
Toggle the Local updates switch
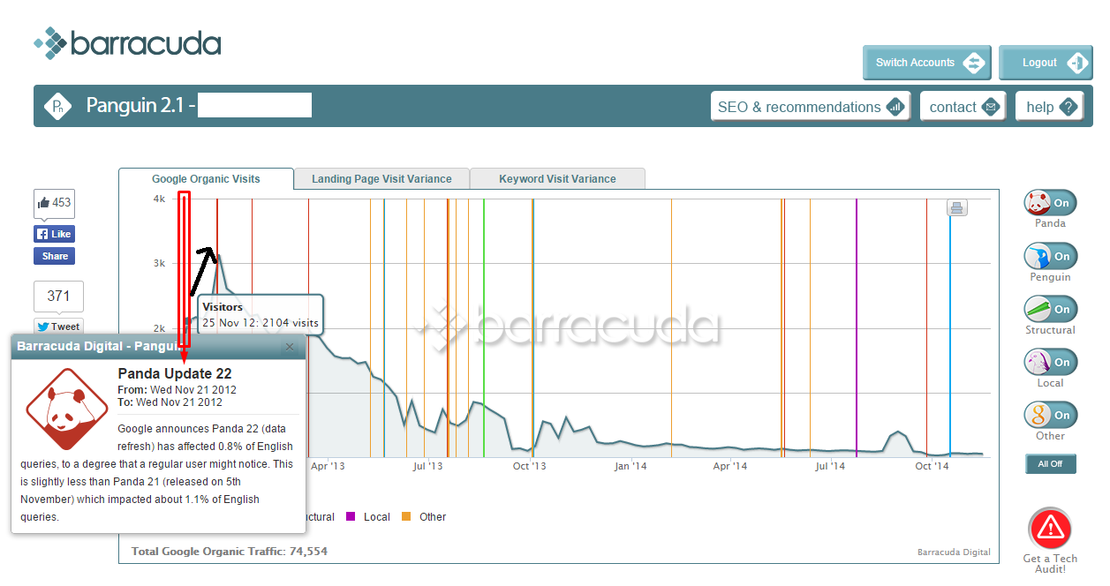coord(1050,362)
